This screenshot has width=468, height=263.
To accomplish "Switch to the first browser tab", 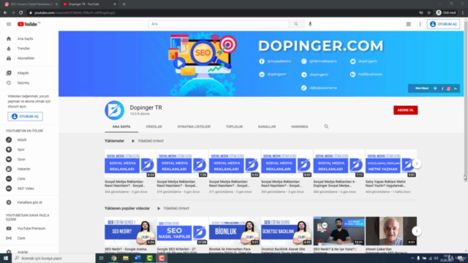I will click(31, 4).
